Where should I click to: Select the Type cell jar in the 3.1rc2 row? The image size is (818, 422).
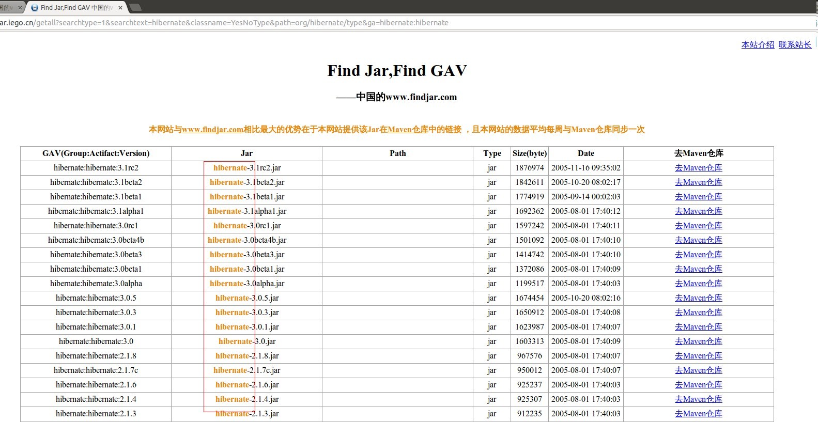coord(492,168)
